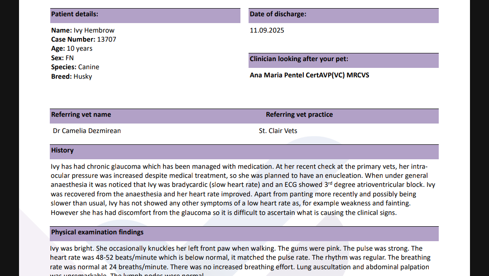The height and width of the screenshot is (276, 489).
Task: Click the Date of discharge header
Action: 278,14
